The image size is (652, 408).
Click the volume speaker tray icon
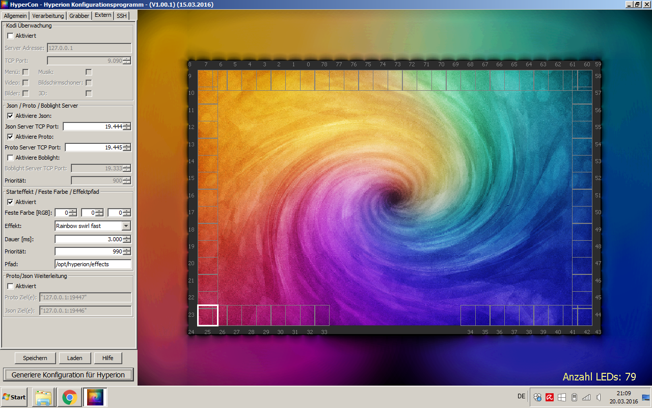(x=599, y=397)
